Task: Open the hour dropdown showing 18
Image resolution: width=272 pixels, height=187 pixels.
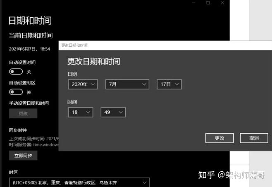Action: pyautogui.click(x=81, y=113)
